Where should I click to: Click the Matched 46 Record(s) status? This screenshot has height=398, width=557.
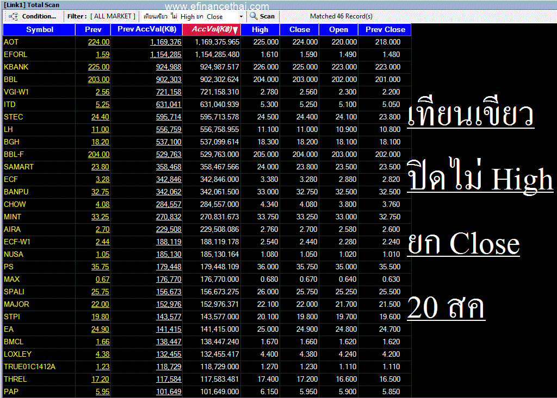[341, 16]
